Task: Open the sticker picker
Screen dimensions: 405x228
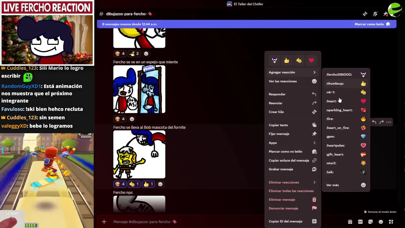Action: tap(371, 222)
